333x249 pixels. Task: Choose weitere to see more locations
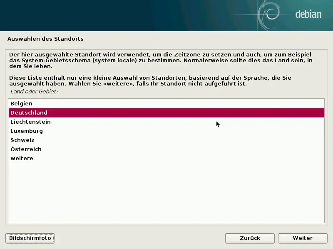(22, 158)
